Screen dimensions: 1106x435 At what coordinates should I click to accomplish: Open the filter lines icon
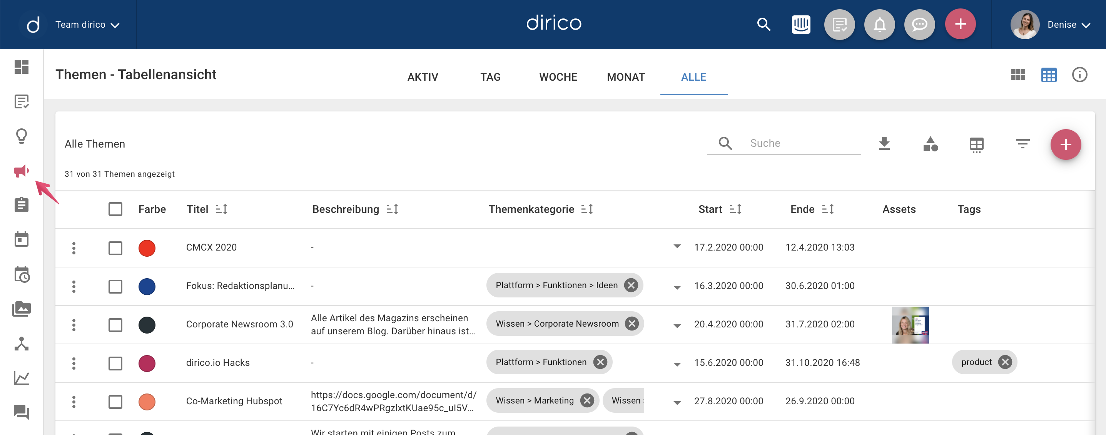(1023, 144)
